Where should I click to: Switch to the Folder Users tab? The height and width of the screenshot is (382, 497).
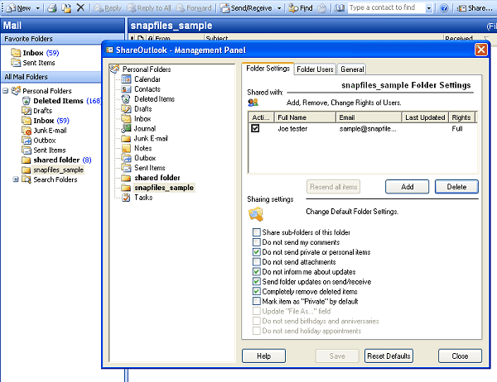(315, 69)
